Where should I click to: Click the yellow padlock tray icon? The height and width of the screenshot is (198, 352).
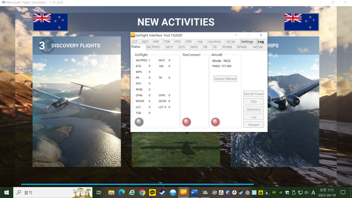pyautogui.click(x=261, y=193)
